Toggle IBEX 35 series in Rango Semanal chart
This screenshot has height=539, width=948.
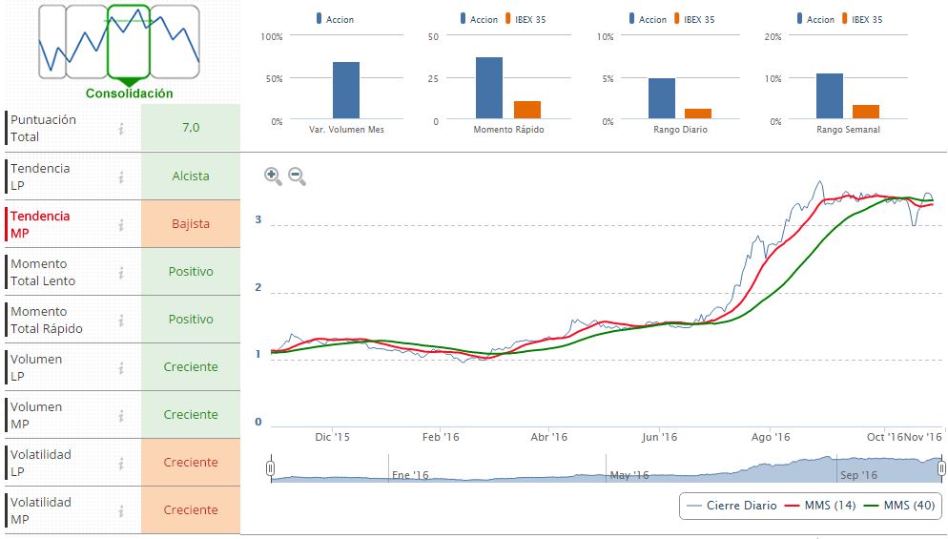pyautogui.click(x=862, y=19)
